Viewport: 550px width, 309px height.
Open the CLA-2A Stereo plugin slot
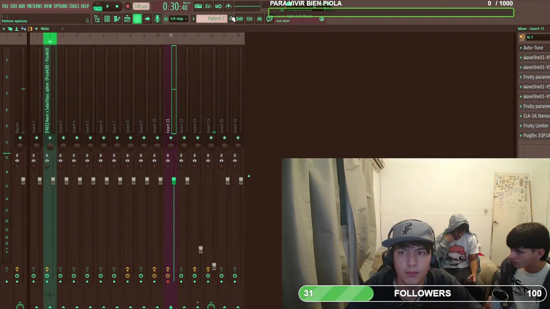(535, 116)
